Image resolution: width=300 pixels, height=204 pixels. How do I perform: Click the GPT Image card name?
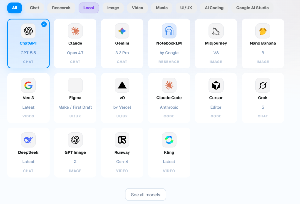tap(75, 152)
